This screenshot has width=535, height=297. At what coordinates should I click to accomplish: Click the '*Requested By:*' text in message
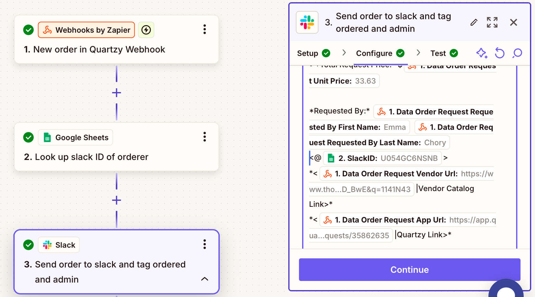click(x=340, y=111)
